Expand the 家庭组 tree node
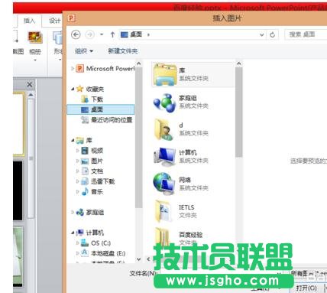 pos(73,212)
